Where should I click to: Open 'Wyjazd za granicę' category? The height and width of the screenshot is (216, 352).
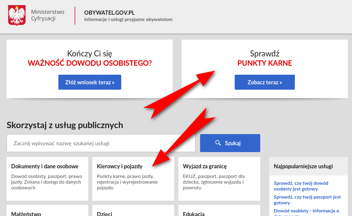point(205,166)
